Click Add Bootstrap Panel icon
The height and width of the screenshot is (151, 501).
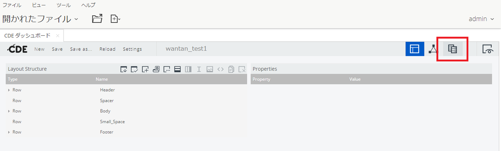(156, 69)
